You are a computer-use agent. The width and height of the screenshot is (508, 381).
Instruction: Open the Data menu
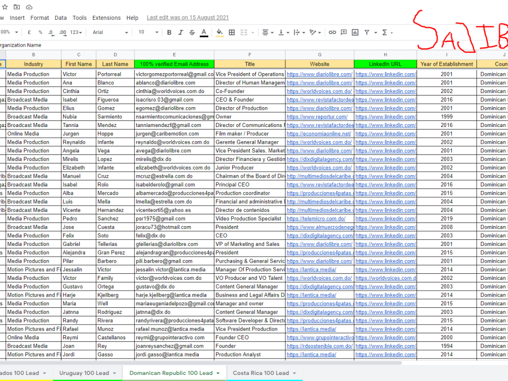point(60,18)
